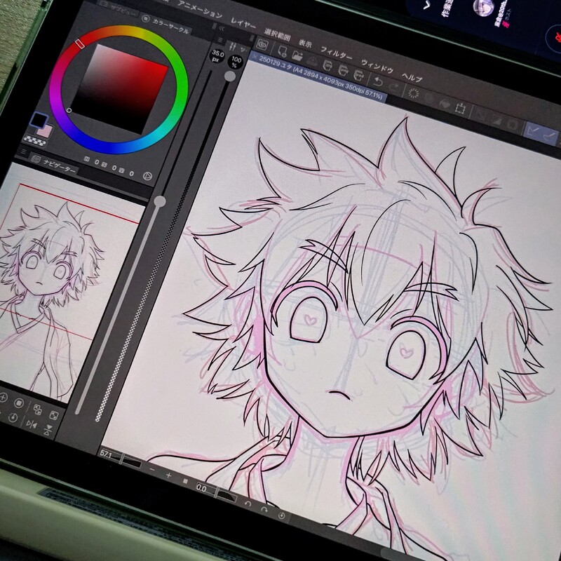Close the 250129ユタ canvas tab
Image resolution: width=561 pixels, height=561 pixels.
pos(254,56)
